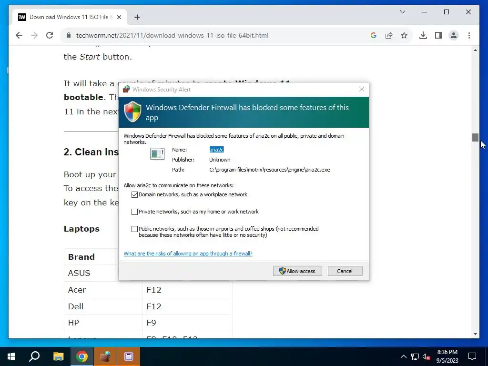The image size is (488, 366).
Task: Toggle Chrome side panel icon
Action: click(438, 35)
